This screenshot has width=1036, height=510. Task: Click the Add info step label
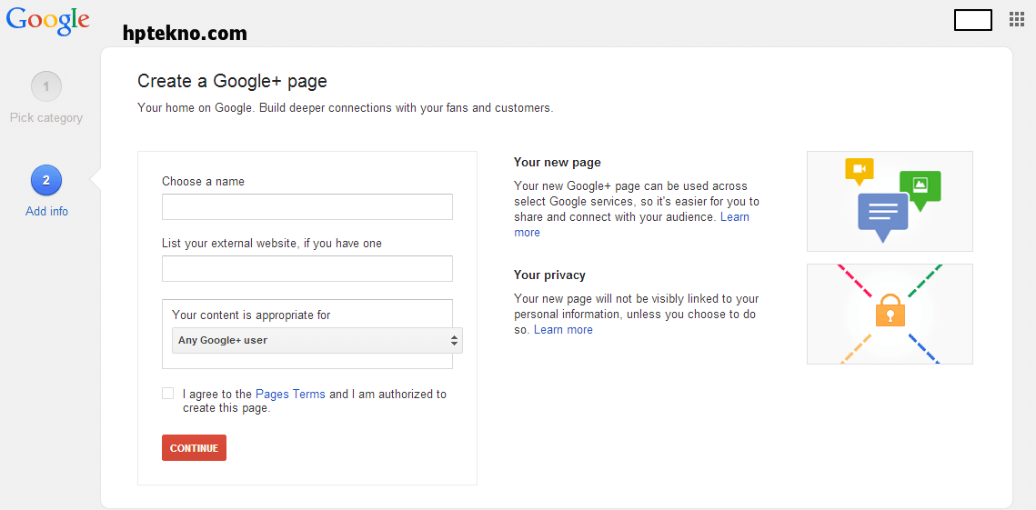click(x=46, y=212)
